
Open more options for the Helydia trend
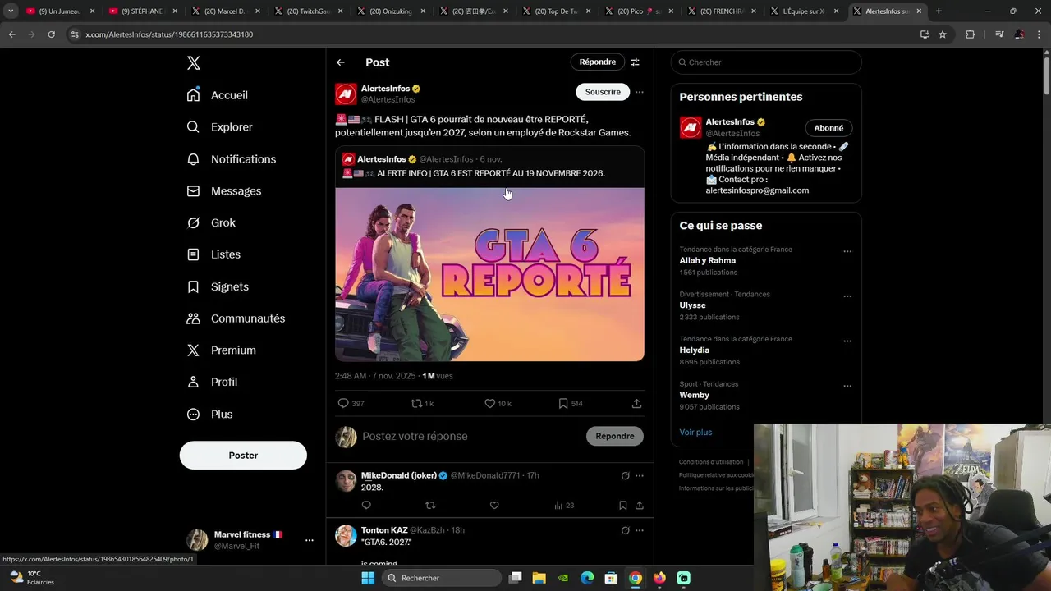click(847, 341)
